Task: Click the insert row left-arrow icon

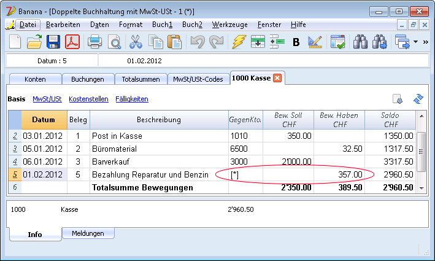Action: click(277, 42)
